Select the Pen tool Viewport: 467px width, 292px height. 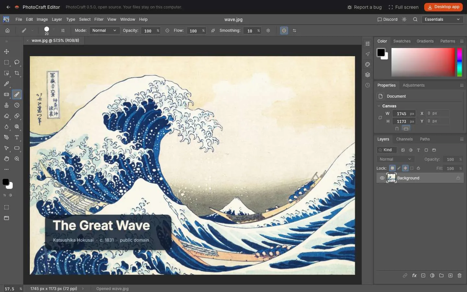tap(6, 137)
